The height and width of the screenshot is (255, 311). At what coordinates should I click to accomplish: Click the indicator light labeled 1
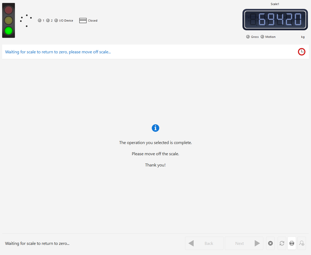(40, 21)
